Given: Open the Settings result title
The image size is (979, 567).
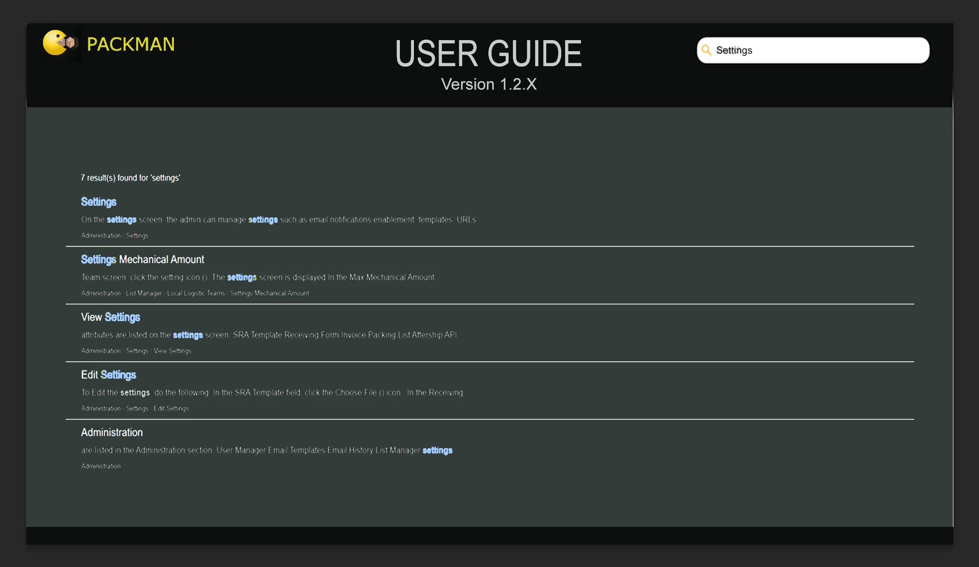Looking at the screenshot, I should (99, 202).
